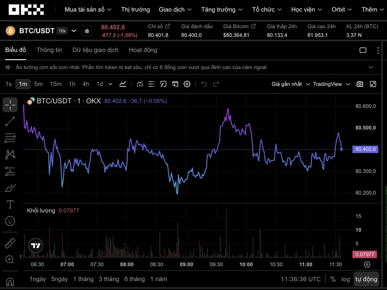Image resolution: width=387 pixels, height=290 pixels.
Task: Set chart range to 1 tháng
Action: (x=83, y=279)
